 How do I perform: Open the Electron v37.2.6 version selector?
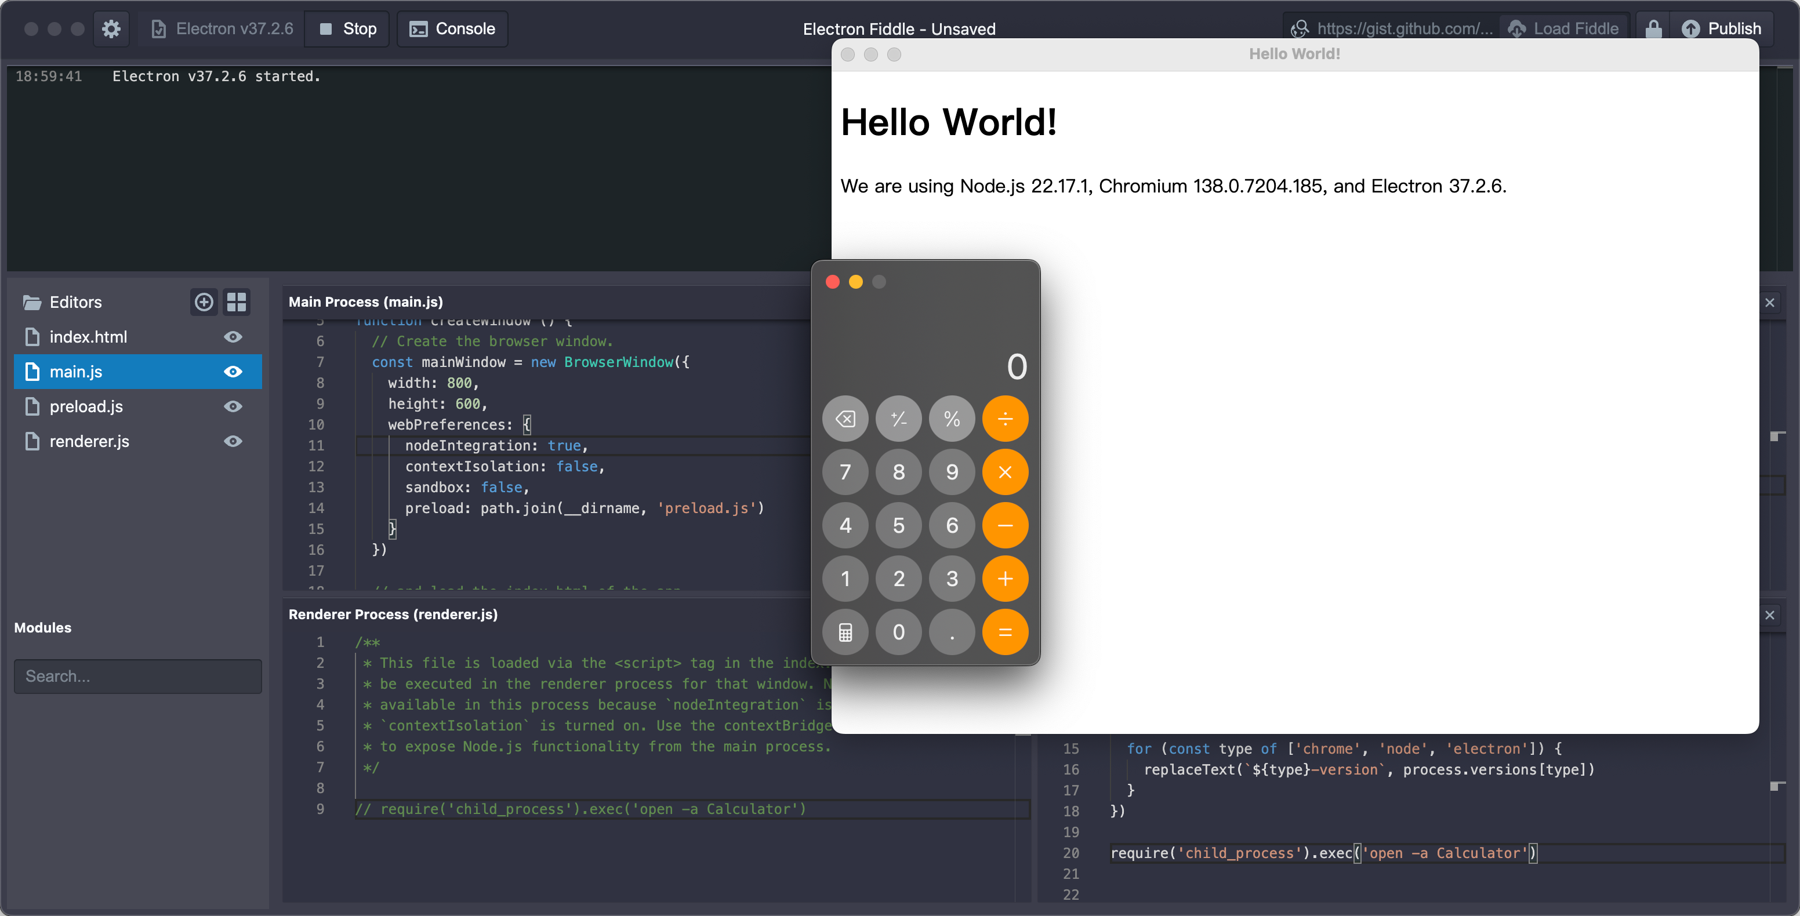(x=222, y=28)
